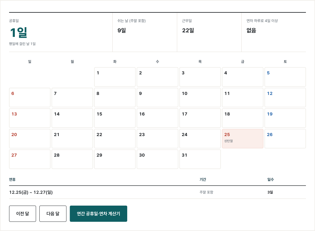The image size is (315, 231).
Task: Click the 화 weekday header
Action: [x=115, y=62]
